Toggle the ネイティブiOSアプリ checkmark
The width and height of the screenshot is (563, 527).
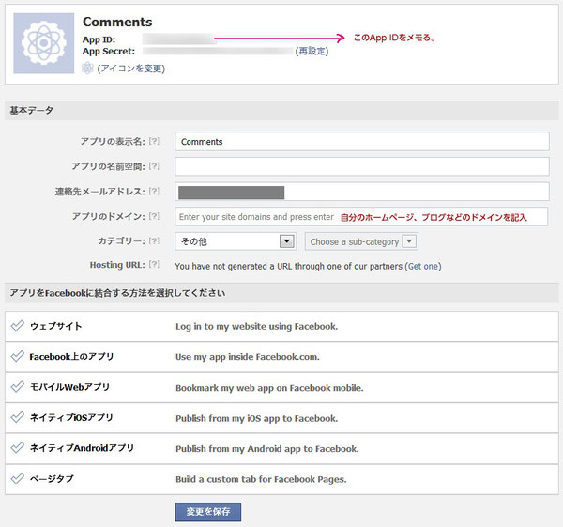(x=17, y=417)
